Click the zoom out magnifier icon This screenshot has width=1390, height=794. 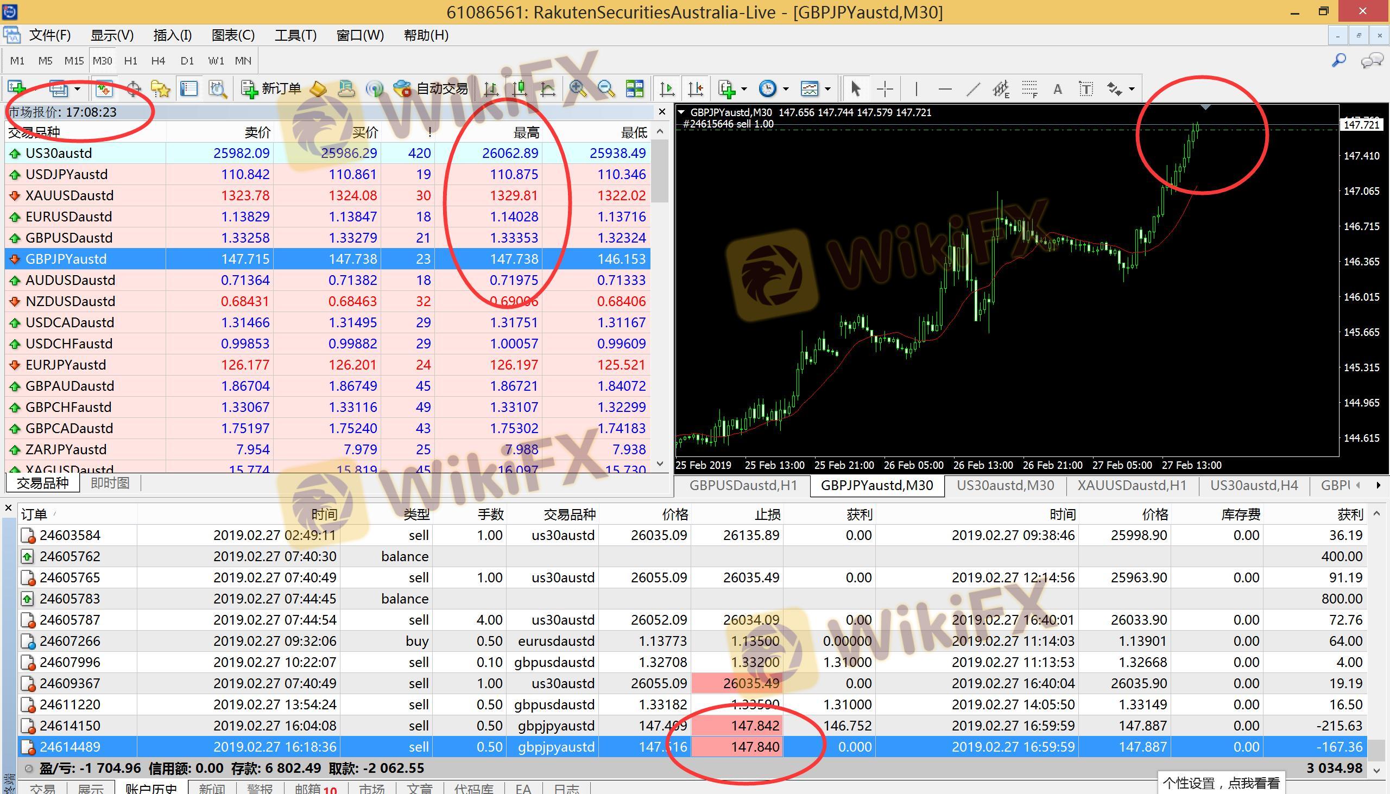(606, 88)
